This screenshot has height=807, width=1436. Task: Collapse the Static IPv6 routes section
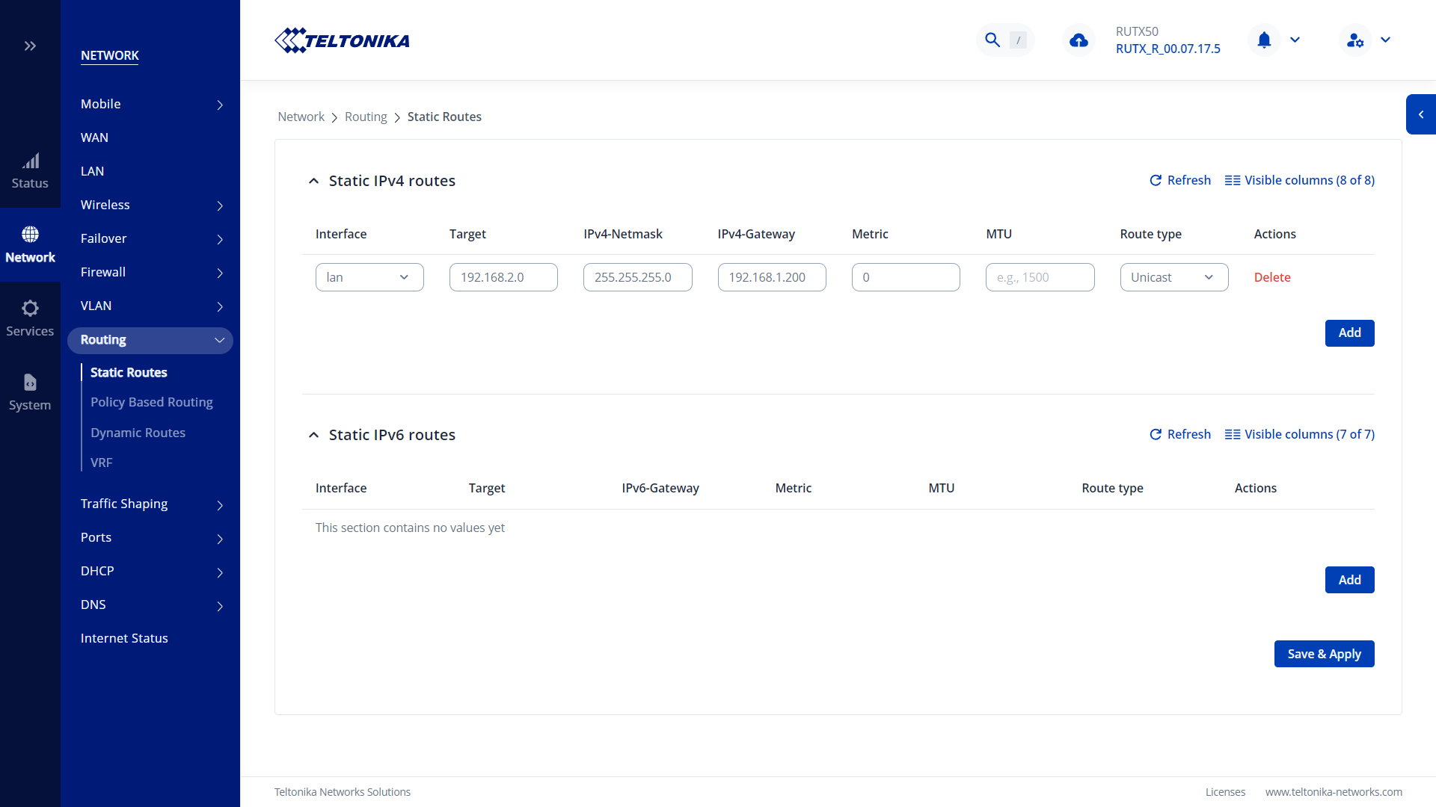[313, 436]
